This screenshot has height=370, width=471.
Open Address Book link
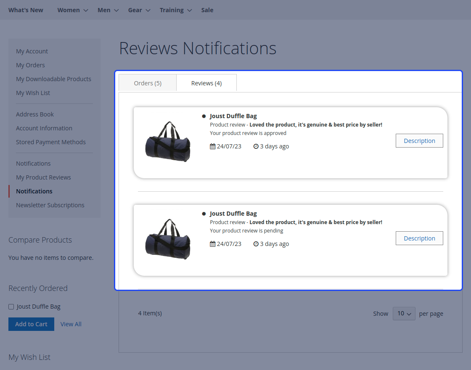35,114
